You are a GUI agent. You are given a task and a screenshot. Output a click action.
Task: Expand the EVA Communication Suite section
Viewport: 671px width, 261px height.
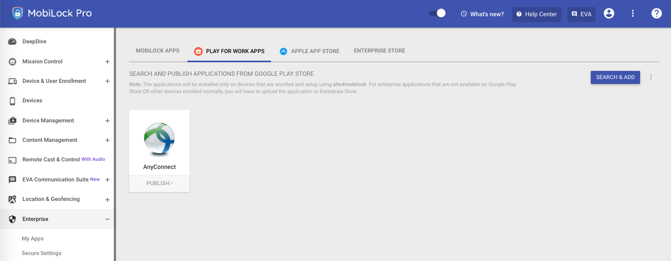(107, 180)
